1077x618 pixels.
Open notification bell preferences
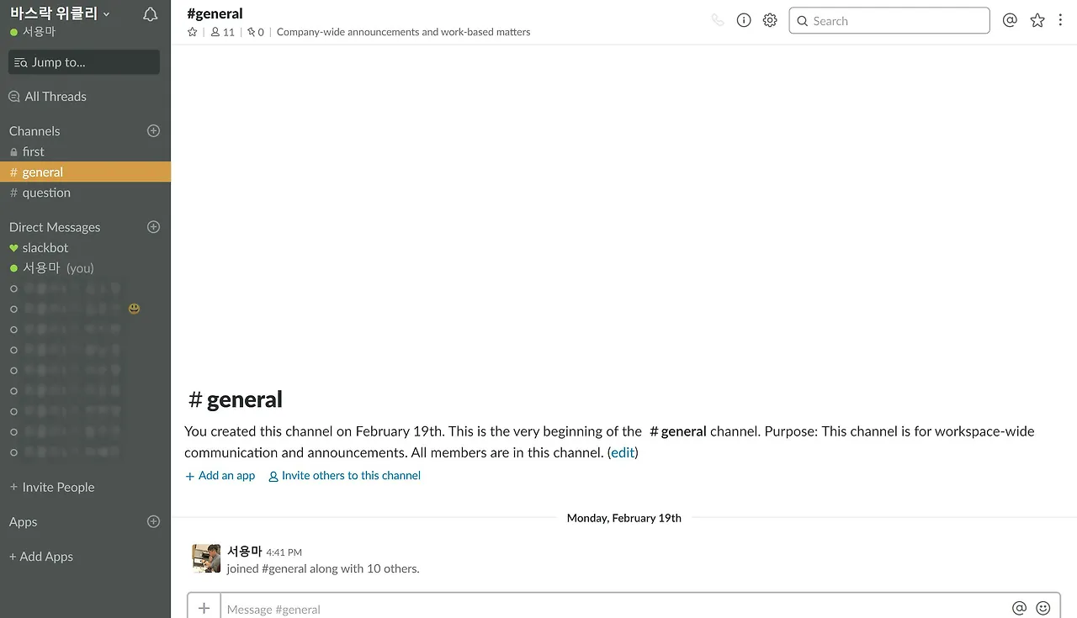151,14
